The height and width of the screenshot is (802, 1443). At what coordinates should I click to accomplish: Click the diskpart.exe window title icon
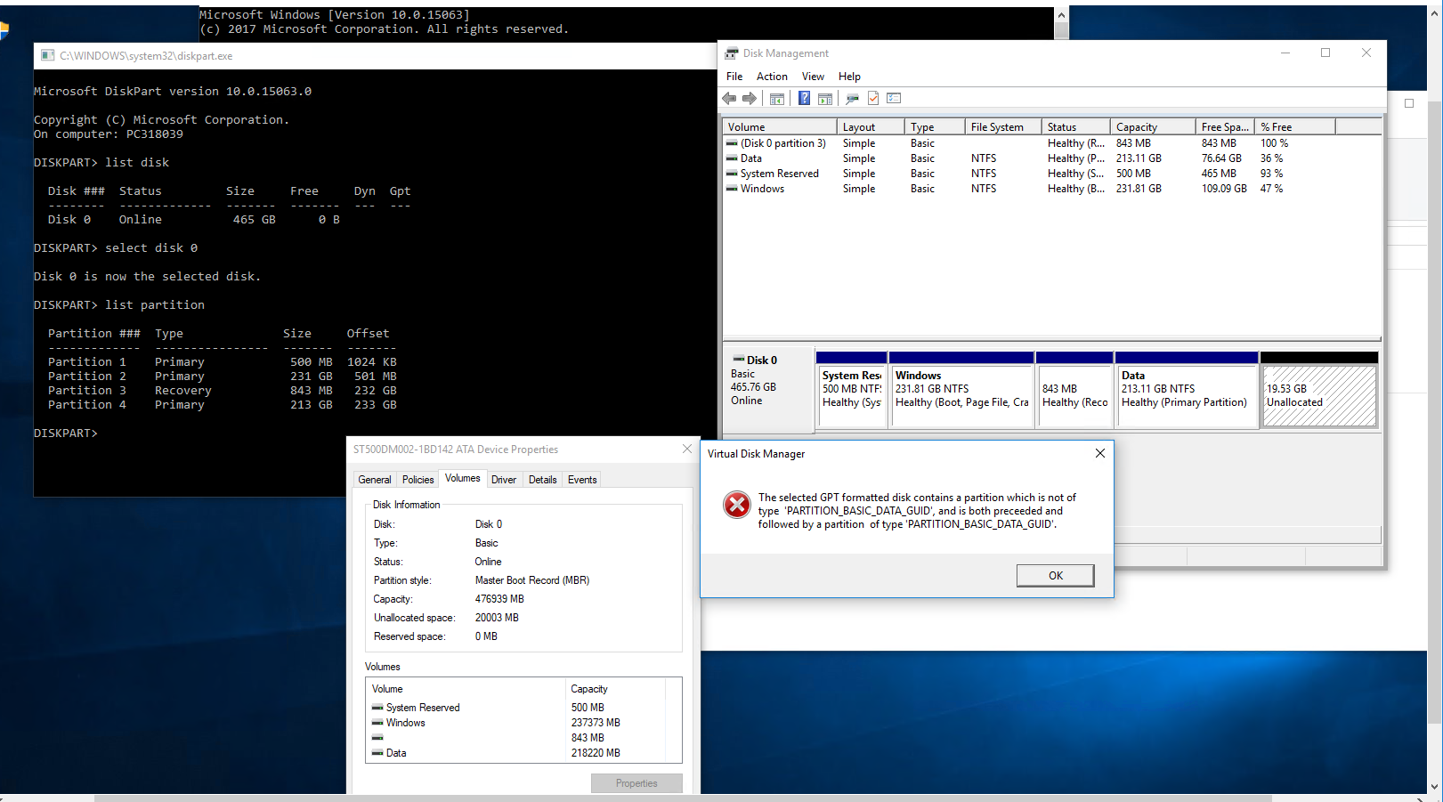tap(48, 55)
